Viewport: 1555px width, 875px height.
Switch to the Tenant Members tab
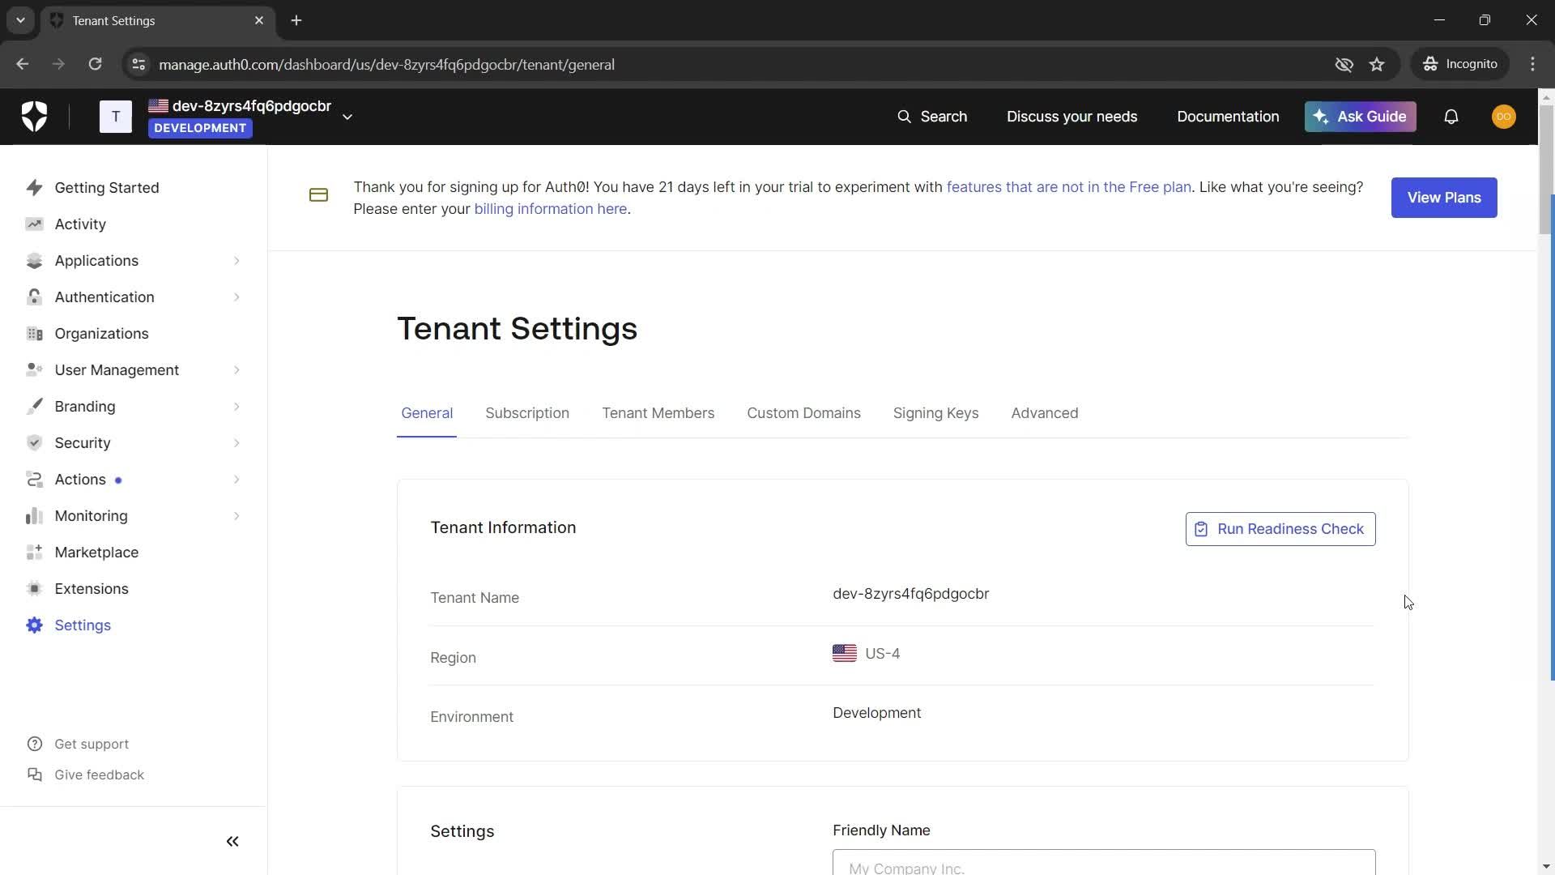[x=658, y=413]
